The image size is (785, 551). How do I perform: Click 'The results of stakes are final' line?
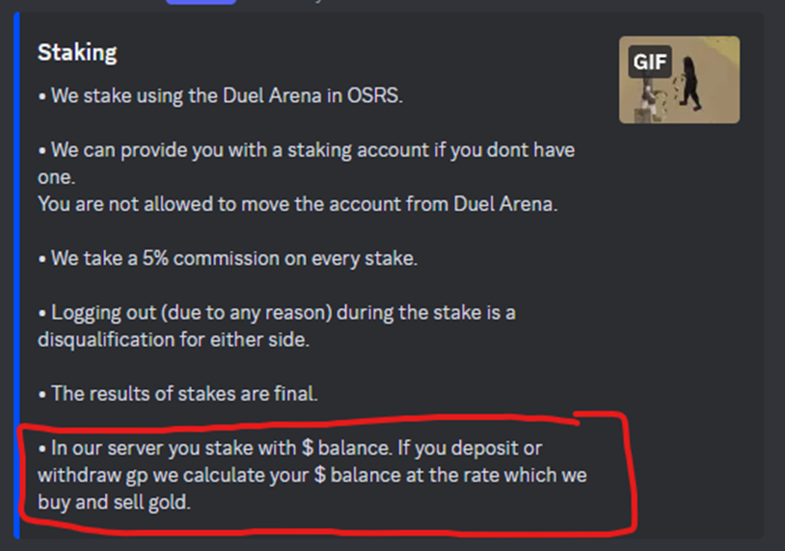[x=178, y=393]
